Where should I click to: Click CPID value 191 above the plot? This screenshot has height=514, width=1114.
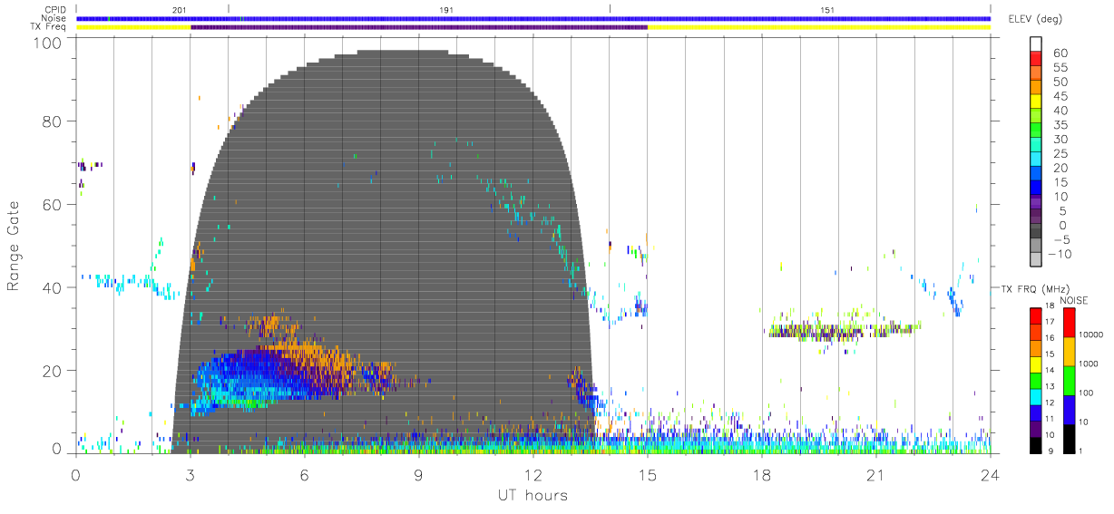tap(446, 10)
